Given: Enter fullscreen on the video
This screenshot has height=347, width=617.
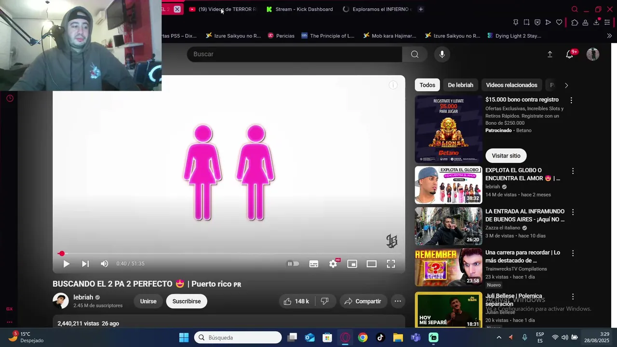Looking at the screenshot, I should tap(391, 264).
